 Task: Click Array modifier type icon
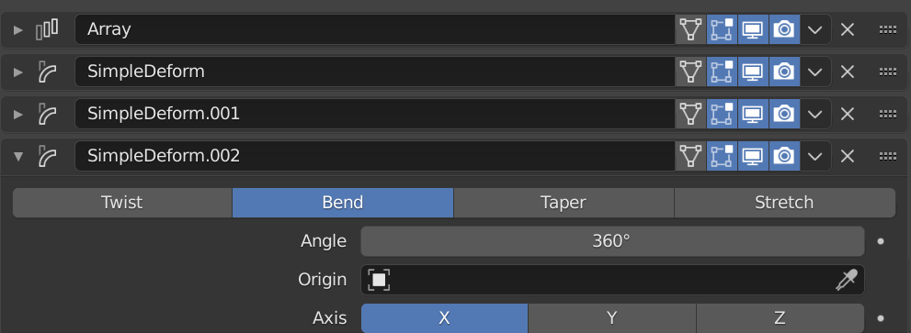coord(47,29)
